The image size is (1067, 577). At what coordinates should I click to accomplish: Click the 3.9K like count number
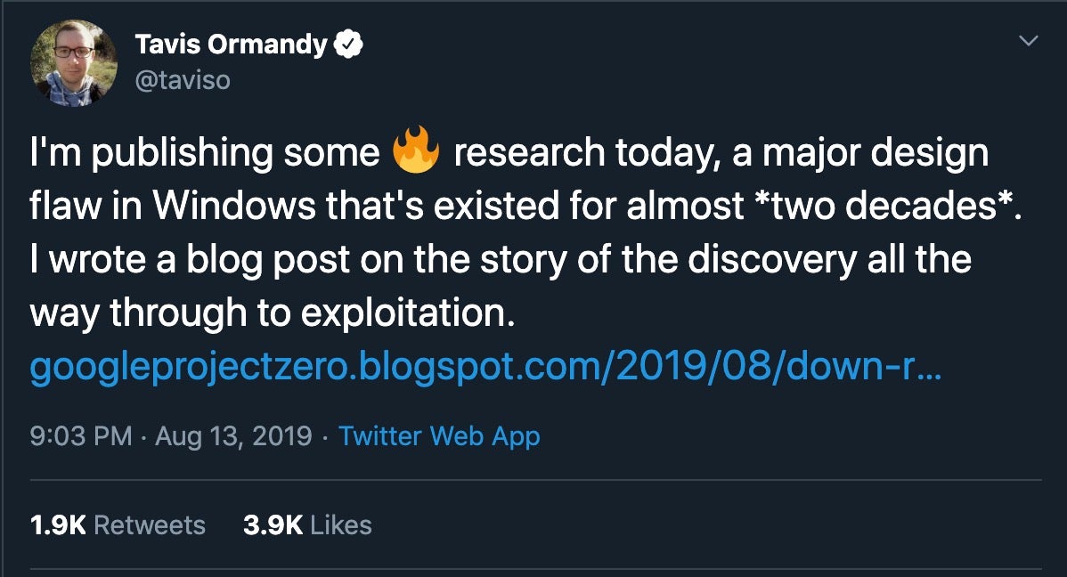click(x=273, y=525)
